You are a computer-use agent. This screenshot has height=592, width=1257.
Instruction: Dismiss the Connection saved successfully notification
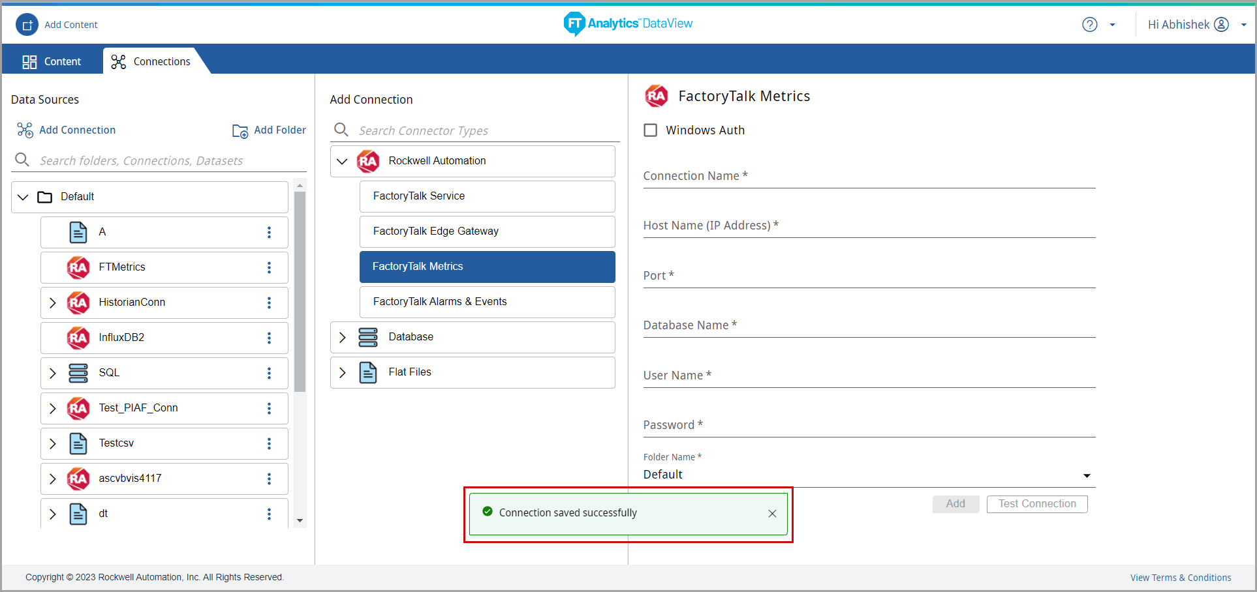pyautogui.click(x=772, y=514)
